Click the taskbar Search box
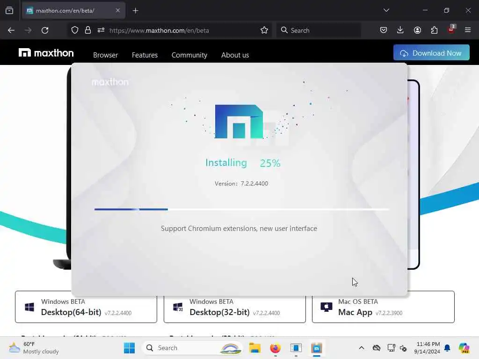479x359 pixels. pos(192,348)
